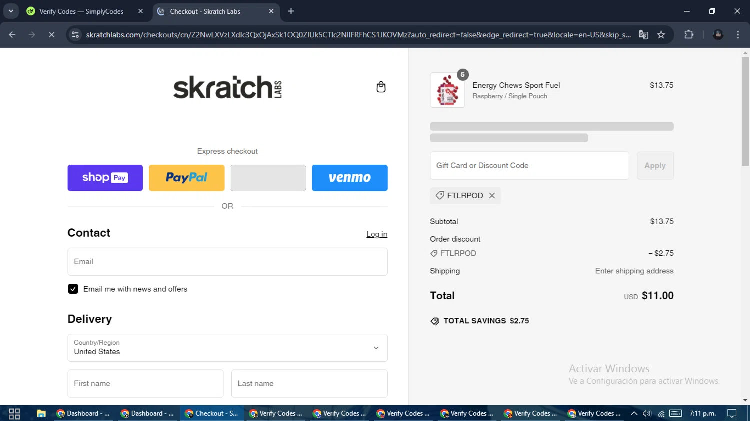Translate this page icon
The height and width of the screenshot is (421, 750).
coord(643,34)
